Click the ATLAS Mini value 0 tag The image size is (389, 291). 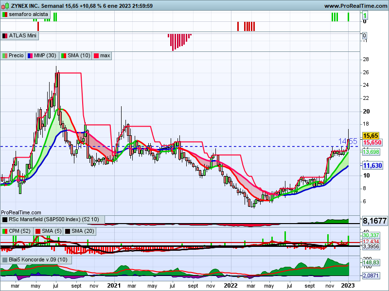(x=364, y=35)
